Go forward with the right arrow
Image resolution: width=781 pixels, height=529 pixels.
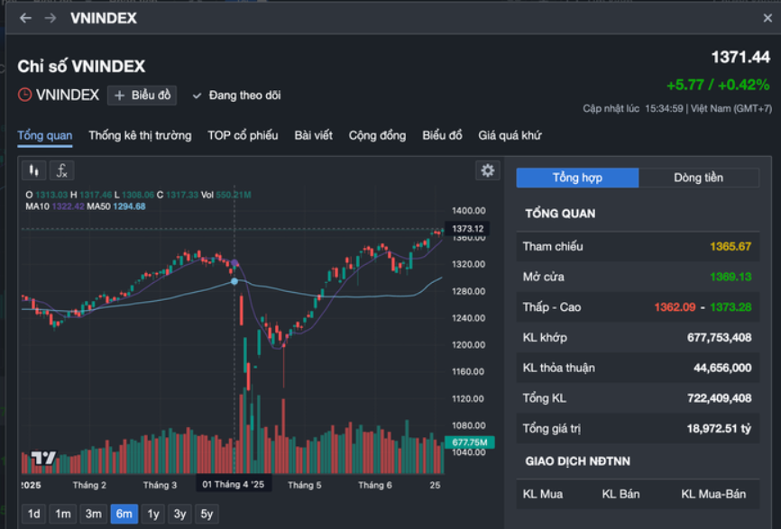tap(51, 18)
